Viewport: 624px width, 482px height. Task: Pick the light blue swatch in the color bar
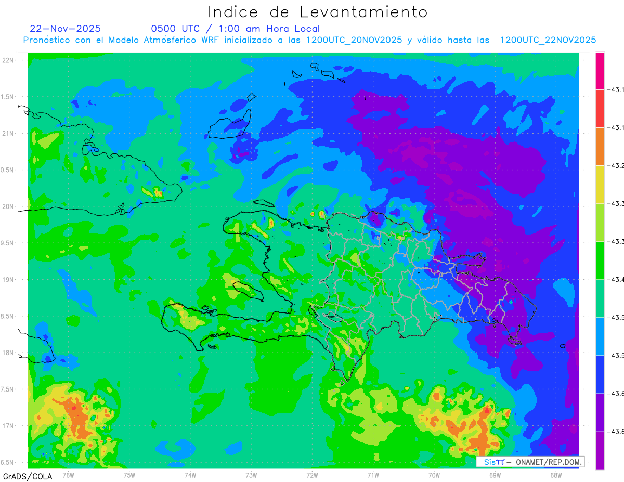(x=600, y=336)
